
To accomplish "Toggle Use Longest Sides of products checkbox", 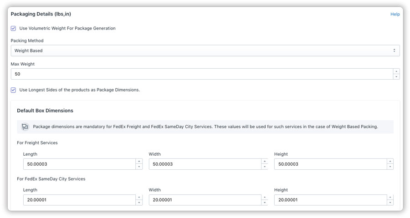I will [13, 90].
